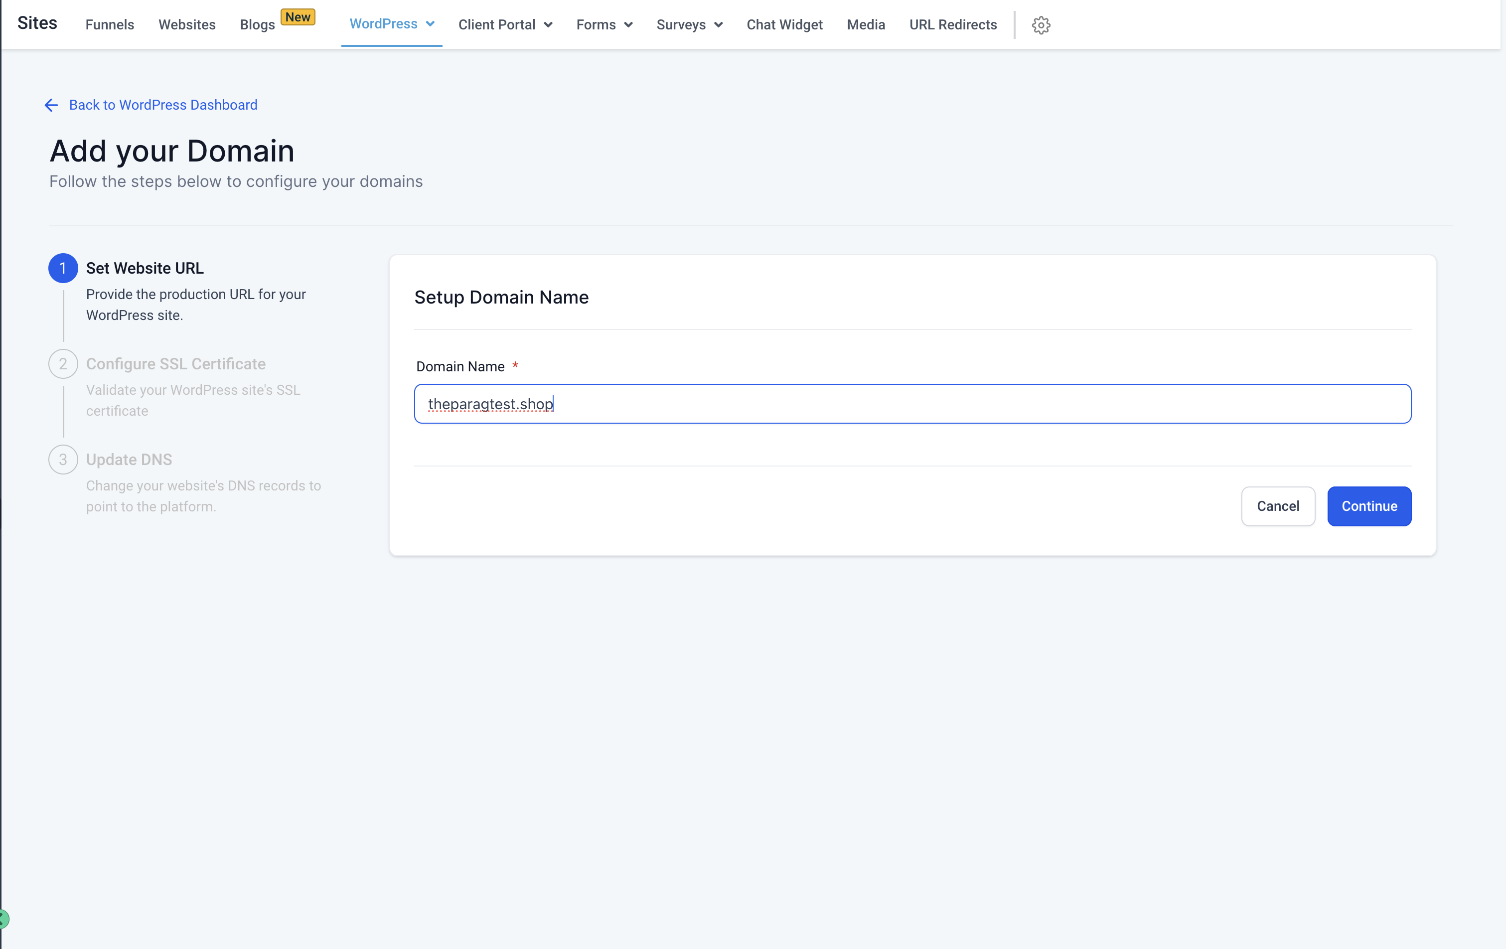Click the step 1 circle indicator
The height and width of the screenshot is (949, 1506).
coord(63,268)
